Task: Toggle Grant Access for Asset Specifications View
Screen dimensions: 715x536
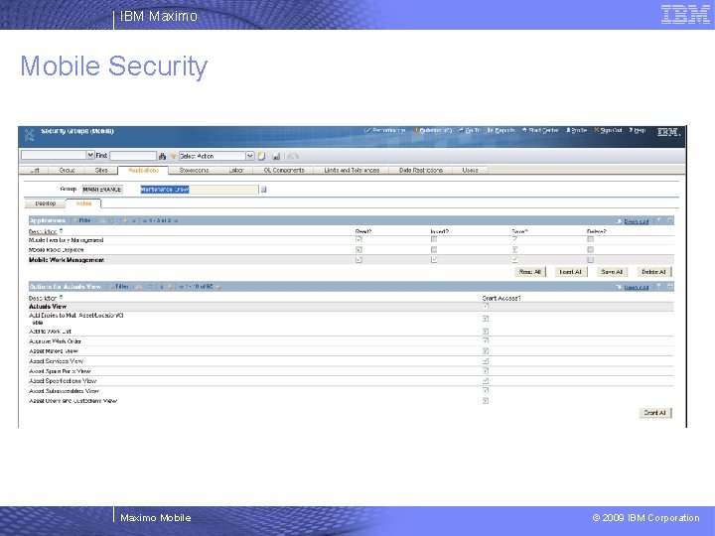Action: tap(486, 381)
